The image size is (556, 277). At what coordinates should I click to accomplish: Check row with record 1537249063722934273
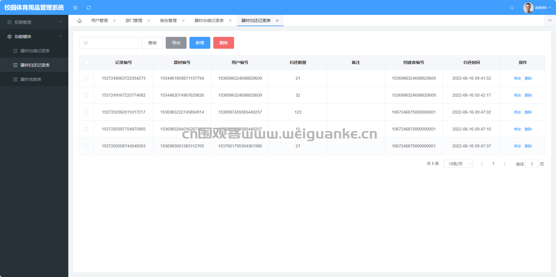click(86, 78)
